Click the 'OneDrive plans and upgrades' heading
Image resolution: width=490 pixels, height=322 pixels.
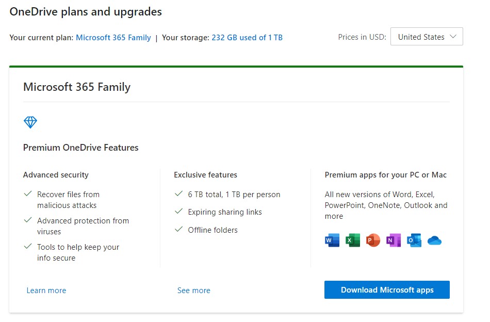tap(86, 11)
